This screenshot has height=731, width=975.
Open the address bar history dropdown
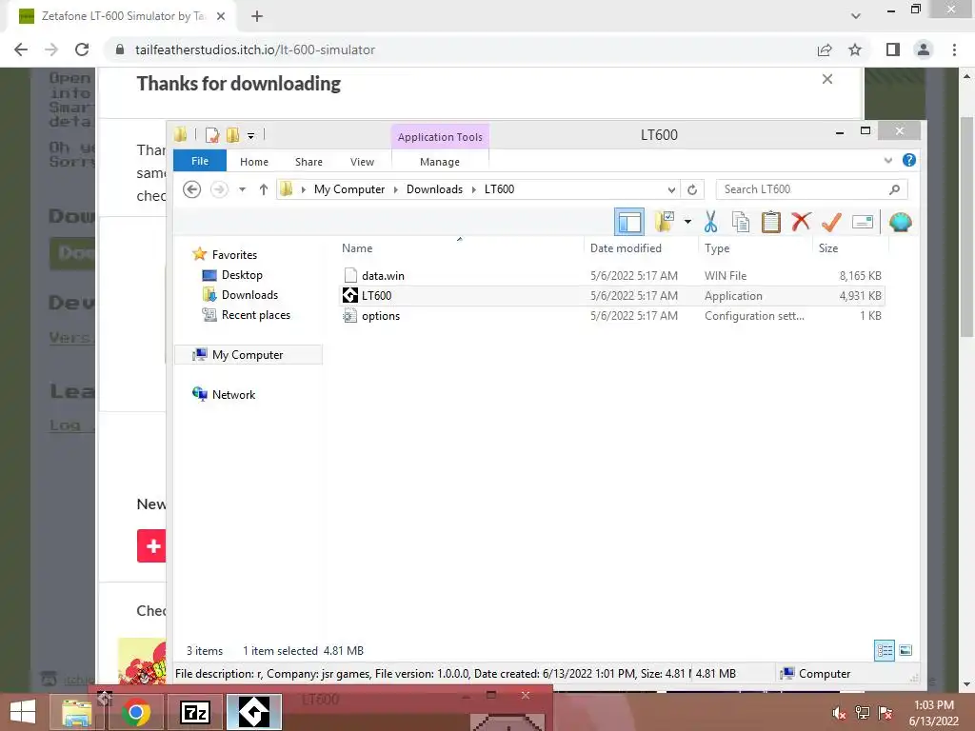pyautogui.click(x=671, y=189)
